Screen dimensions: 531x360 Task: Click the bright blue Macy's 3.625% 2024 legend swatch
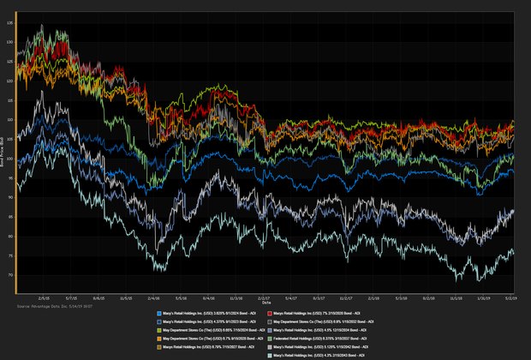point(159,314)
